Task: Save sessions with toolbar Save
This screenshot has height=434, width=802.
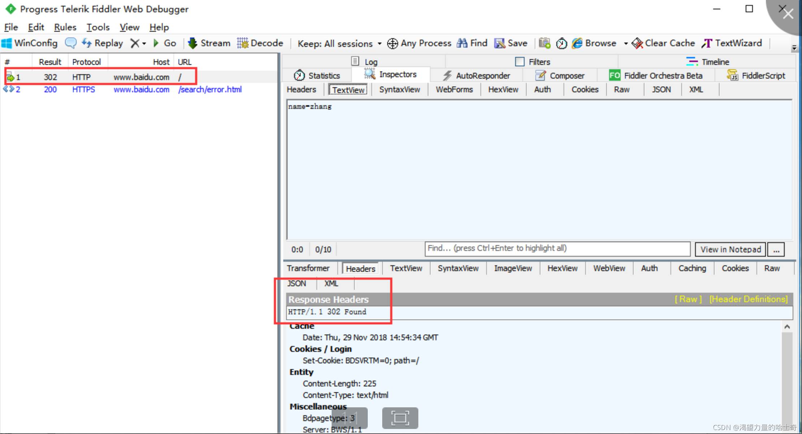Action: [x=511, y=43]
